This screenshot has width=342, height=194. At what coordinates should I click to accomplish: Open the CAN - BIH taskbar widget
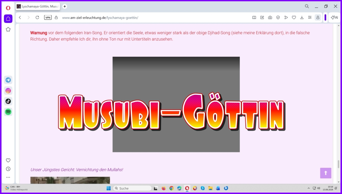click(x=16, y=188)
